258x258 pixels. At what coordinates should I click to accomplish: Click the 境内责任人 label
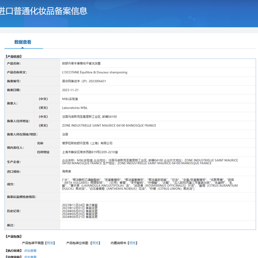pos(15,148)
